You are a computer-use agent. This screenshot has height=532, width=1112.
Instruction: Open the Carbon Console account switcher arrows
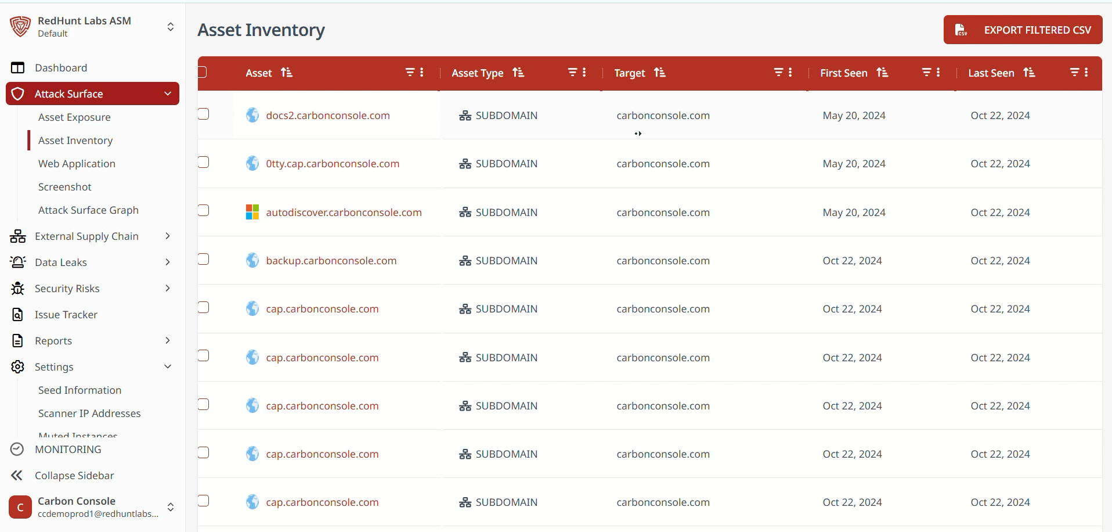171,507
